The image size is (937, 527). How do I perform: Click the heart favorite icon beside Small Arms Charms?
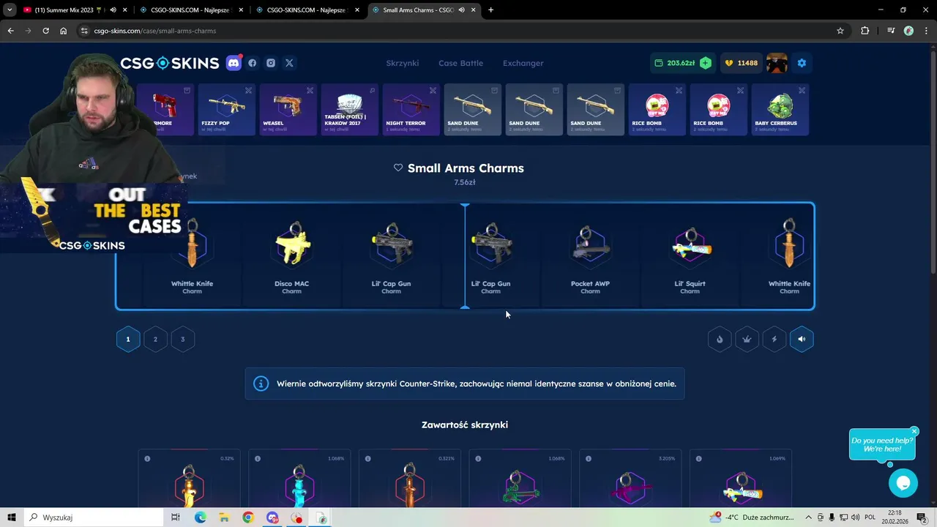tap(398, 168)
